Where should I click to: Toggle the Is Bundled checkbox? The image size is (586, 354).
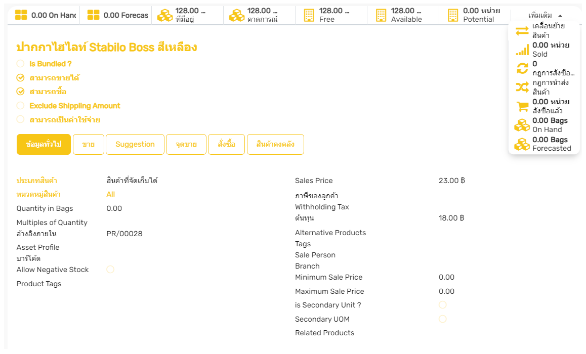(21, 64)
